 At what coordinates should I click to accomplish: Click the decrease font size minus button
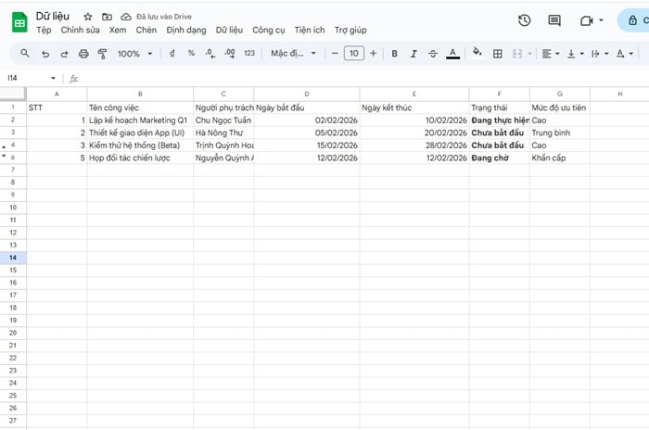click(334, 54)
